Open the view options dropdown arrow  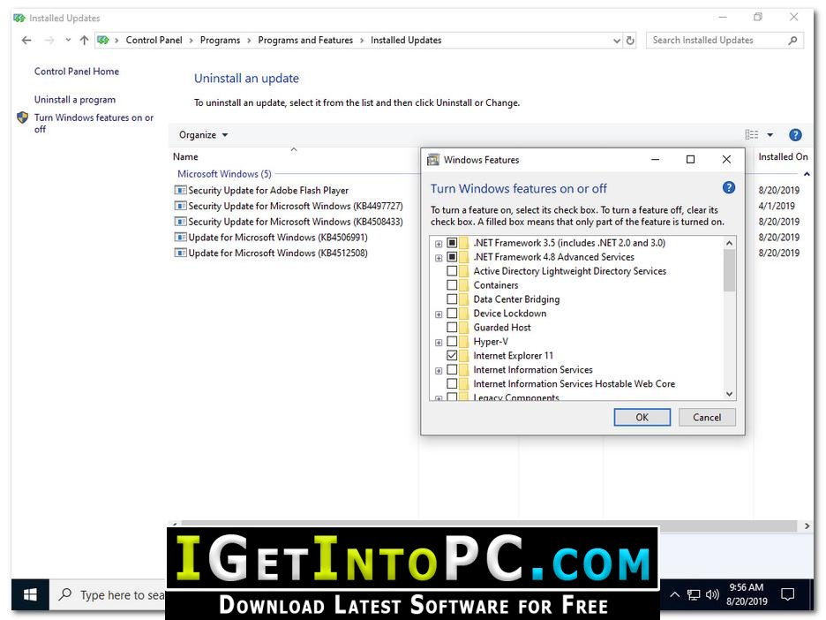(x=770, y=135)
